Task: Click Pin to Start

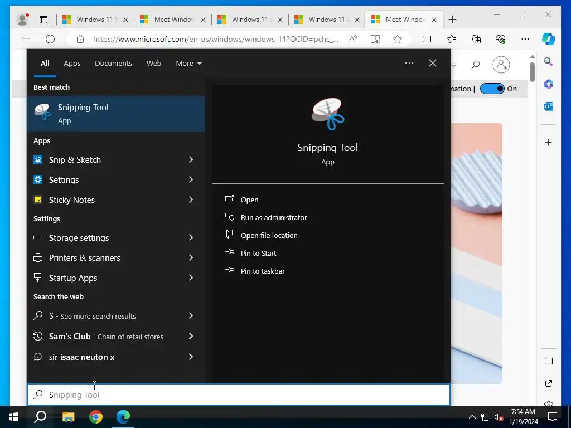Action: click(259, 253)
